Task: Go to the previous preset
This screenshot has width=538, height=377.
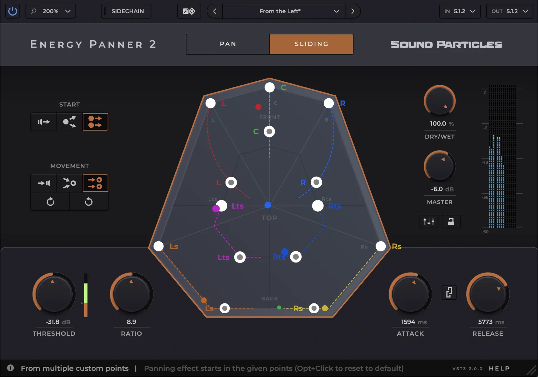Action: click(x=215, y=11)
